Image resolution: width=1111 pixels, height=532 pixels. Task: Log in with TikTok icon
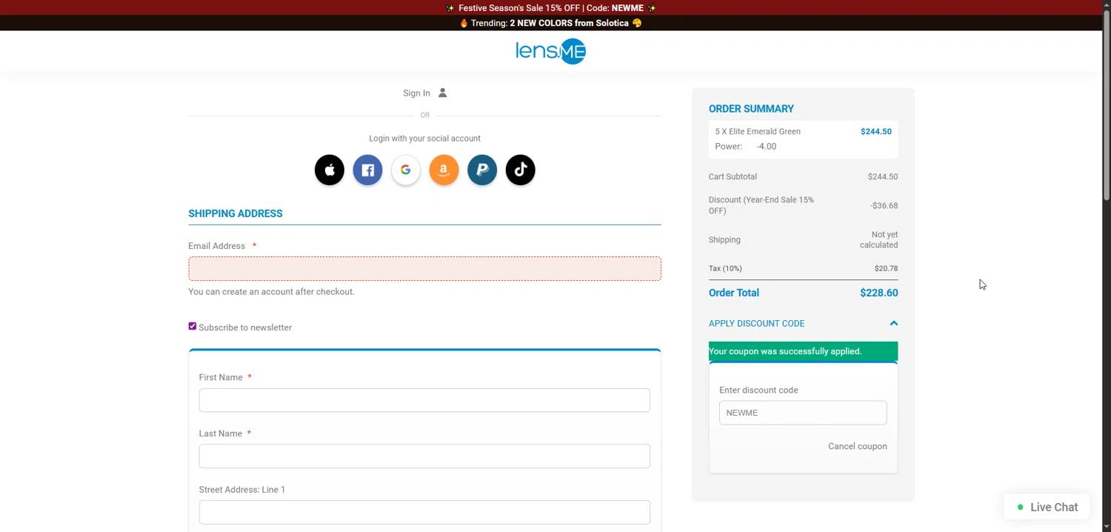(521, 170)
